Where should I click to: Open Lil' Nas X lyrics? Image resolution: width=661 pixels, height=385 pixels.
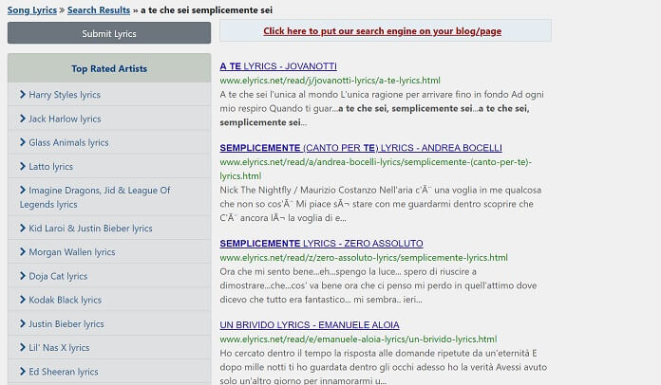point(59,348)
